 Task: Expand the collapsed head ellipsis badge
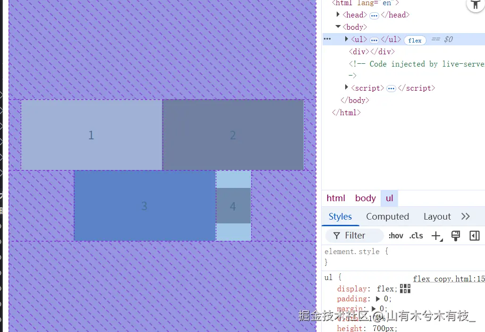click(374, 16)
